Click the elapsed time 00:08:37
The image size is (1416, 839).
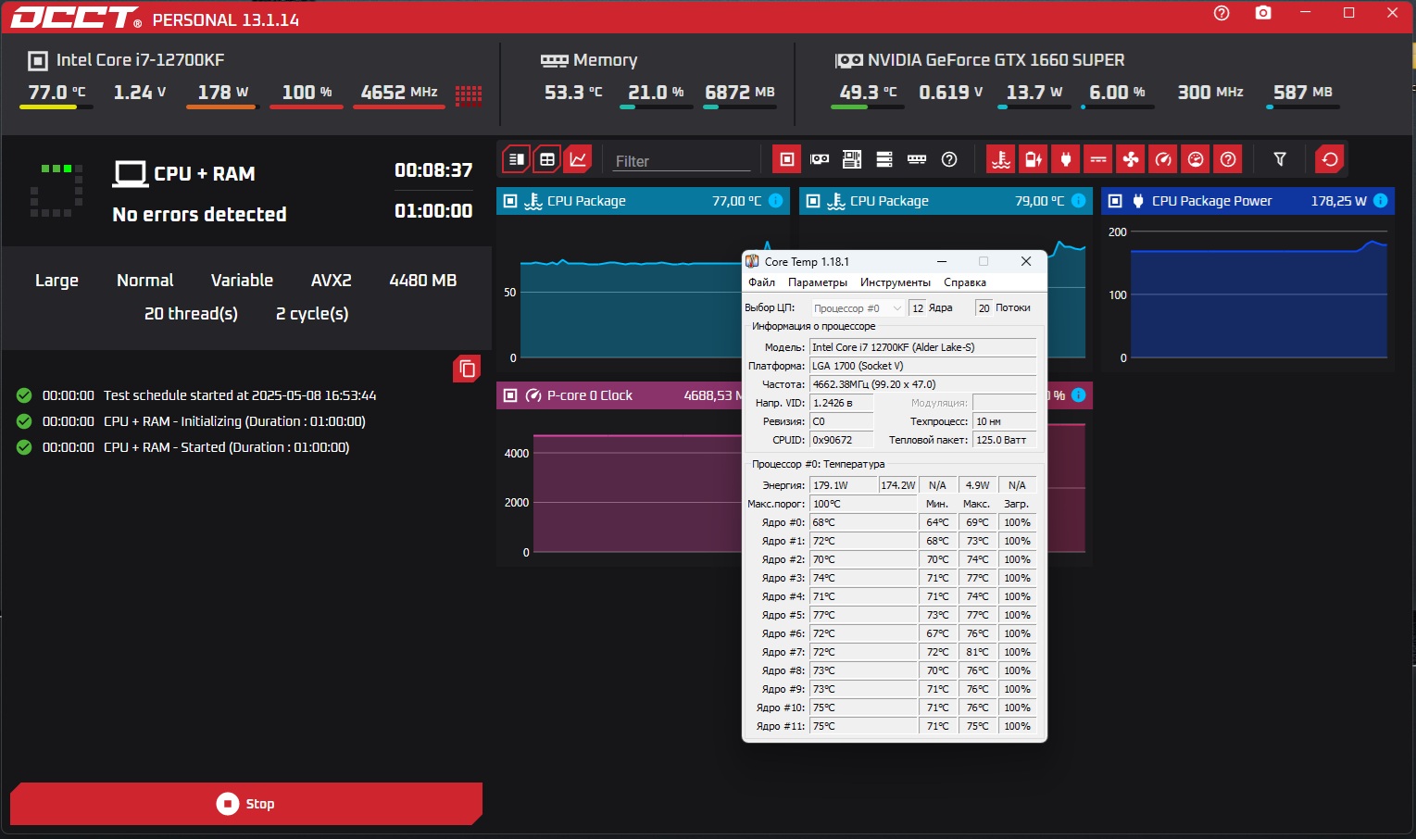tap(433, 170)
